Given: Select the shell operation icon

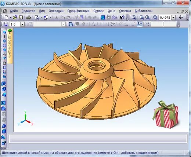Looking at the screenshot, I should point(4,131).
